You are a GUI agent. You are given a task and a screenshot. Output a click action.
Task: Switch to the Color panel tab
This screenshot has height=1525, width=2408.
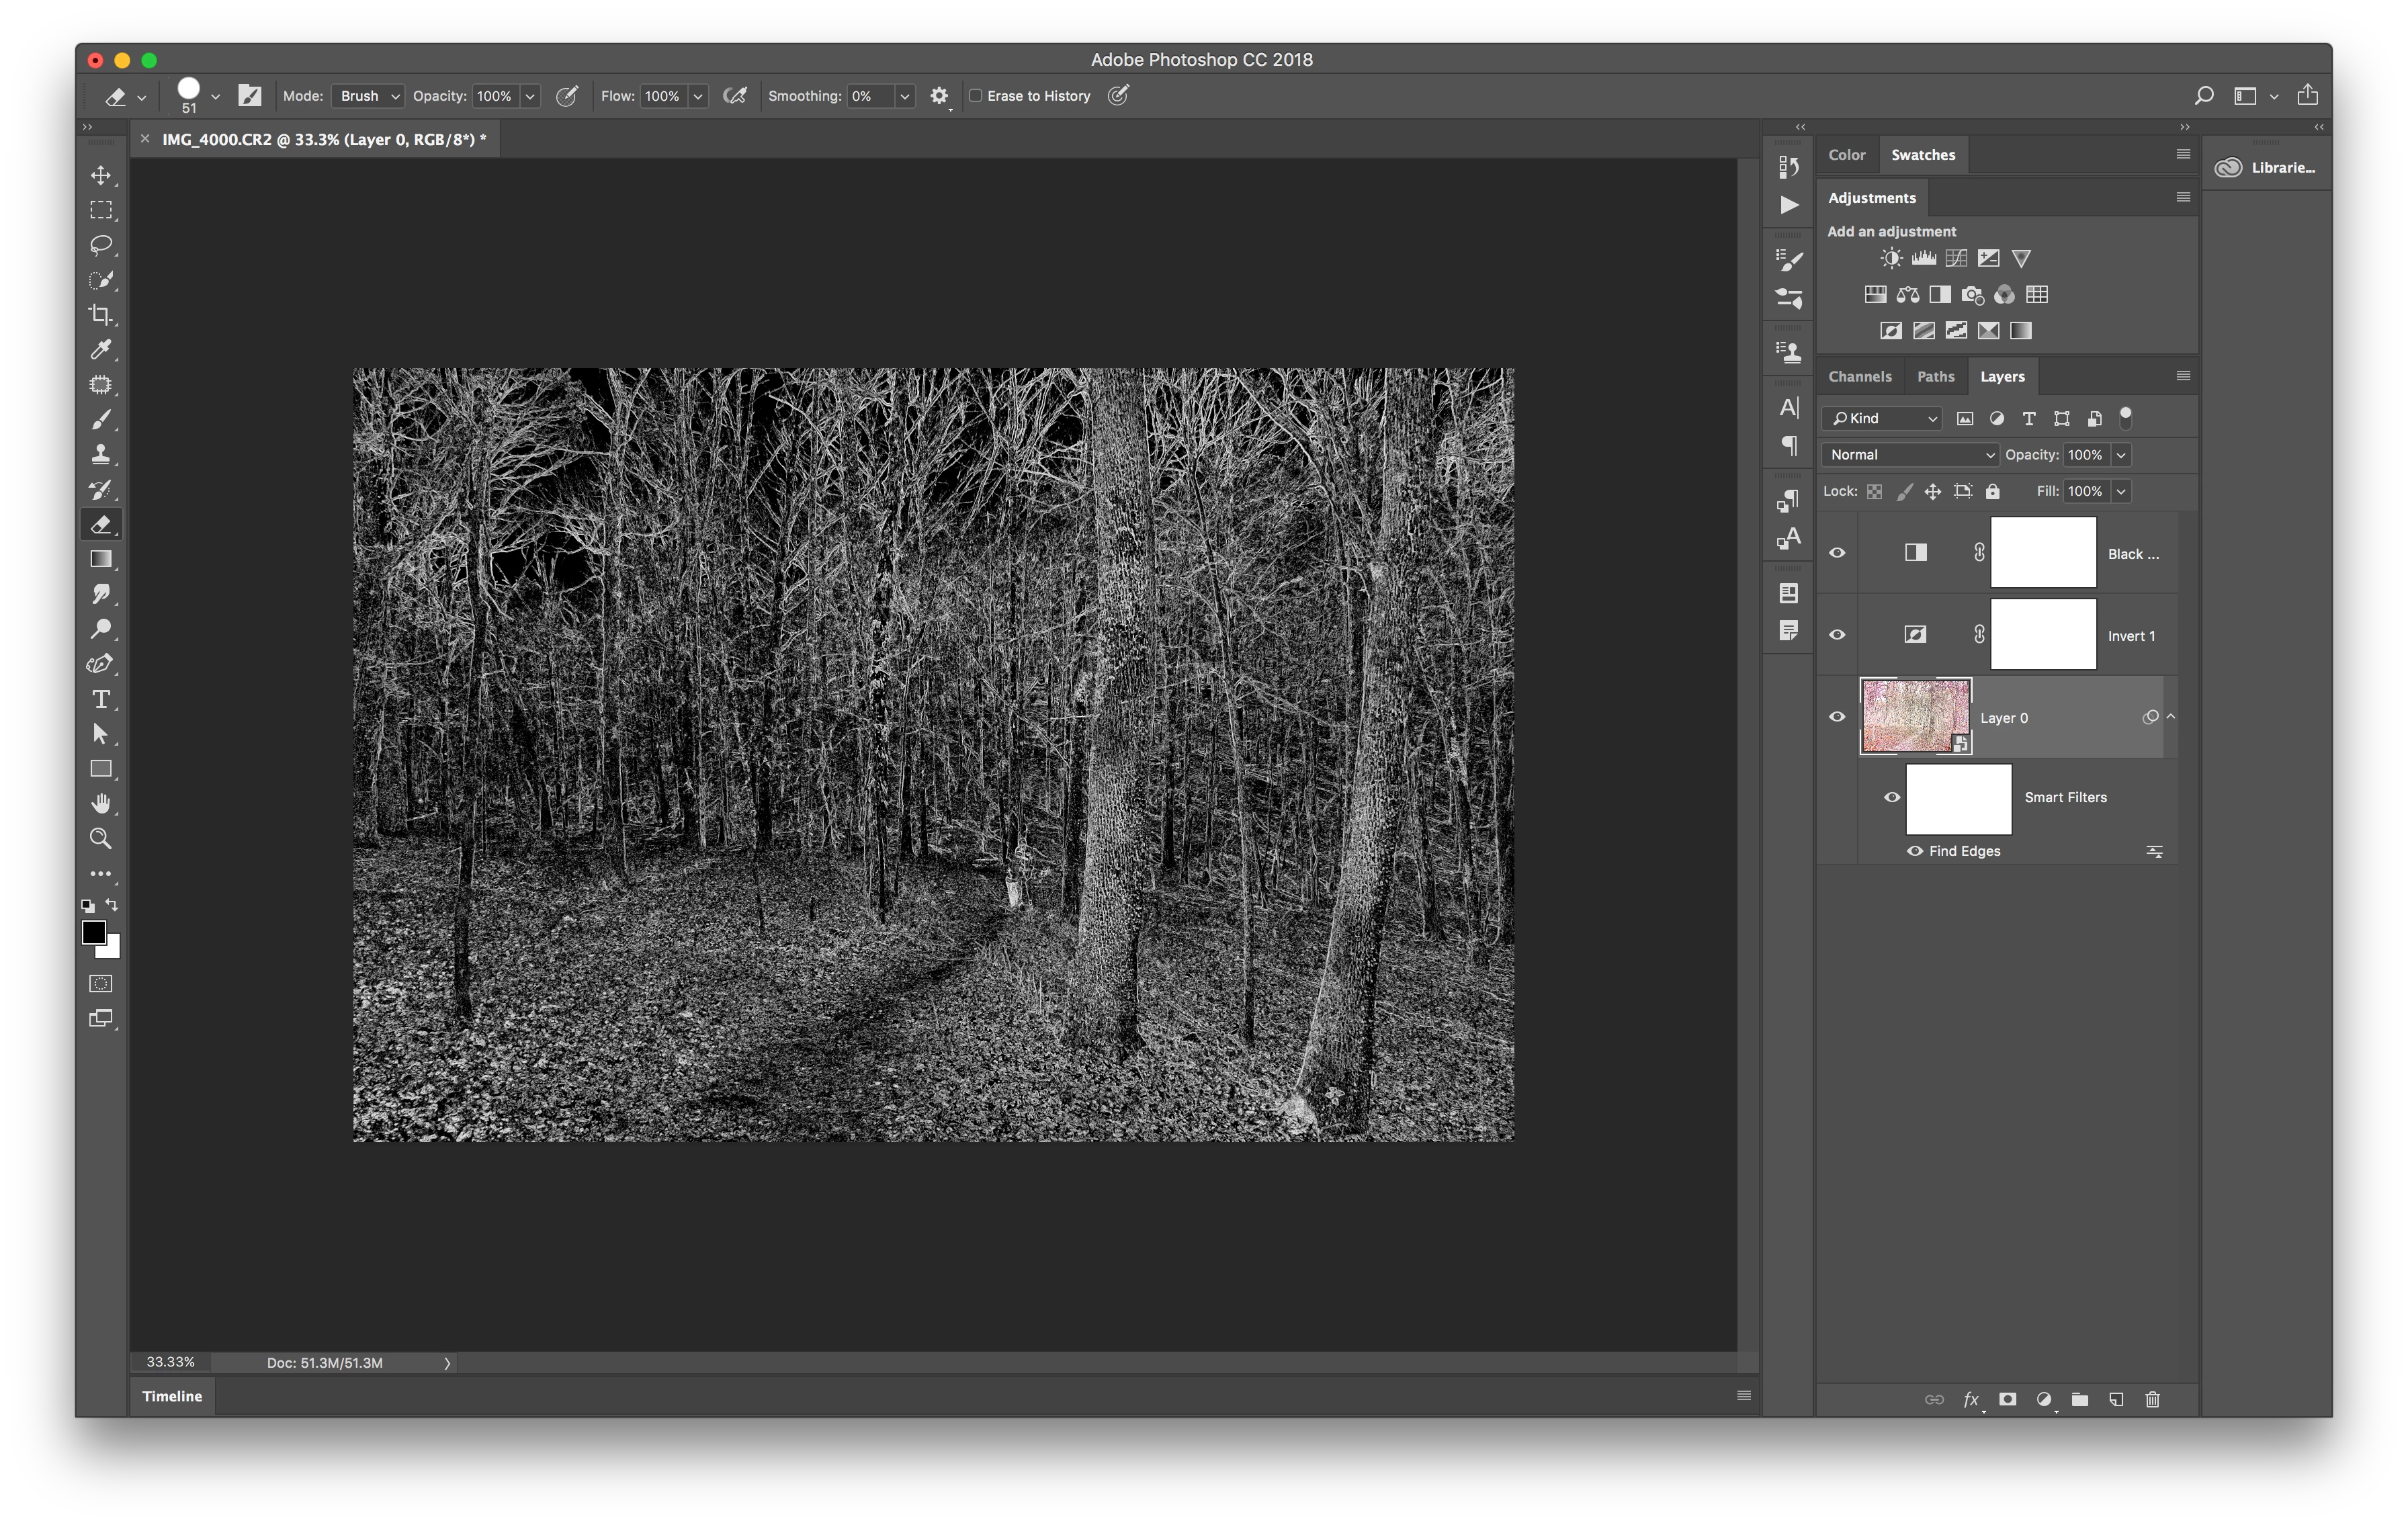(x=1846, y=155)
